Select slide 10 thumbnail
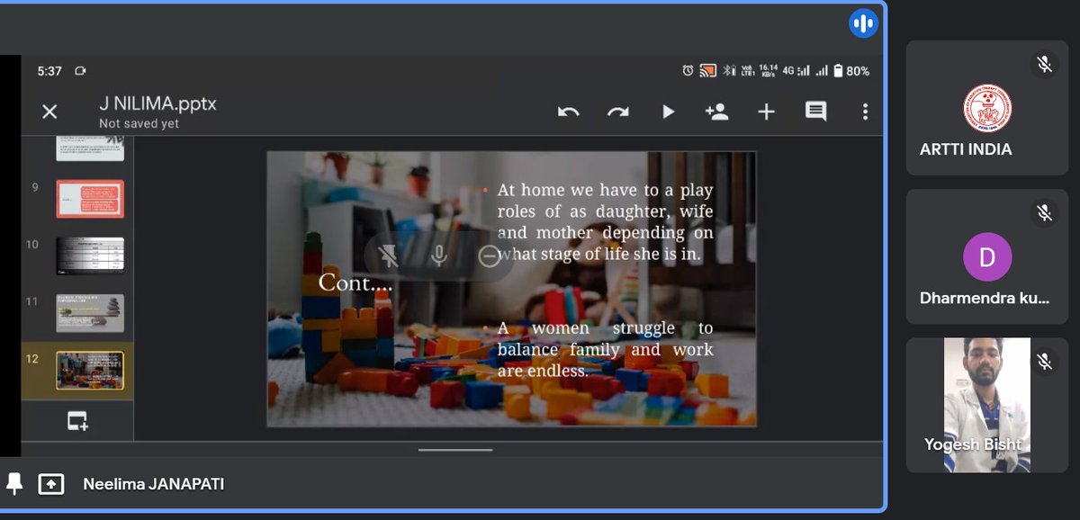The width and height of the screenshot is (1080, 520). tap(90, 256)
